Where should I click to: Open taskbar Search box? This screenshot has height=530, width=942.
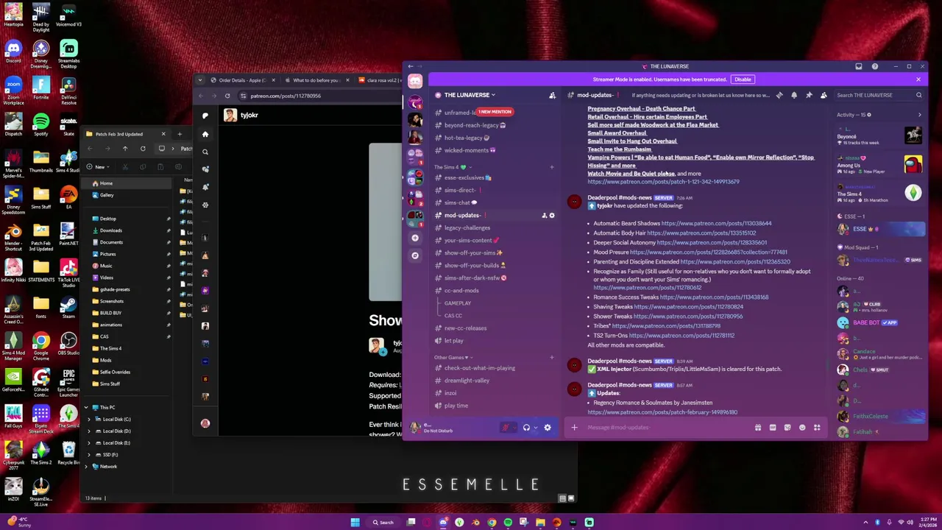[383, 523]
